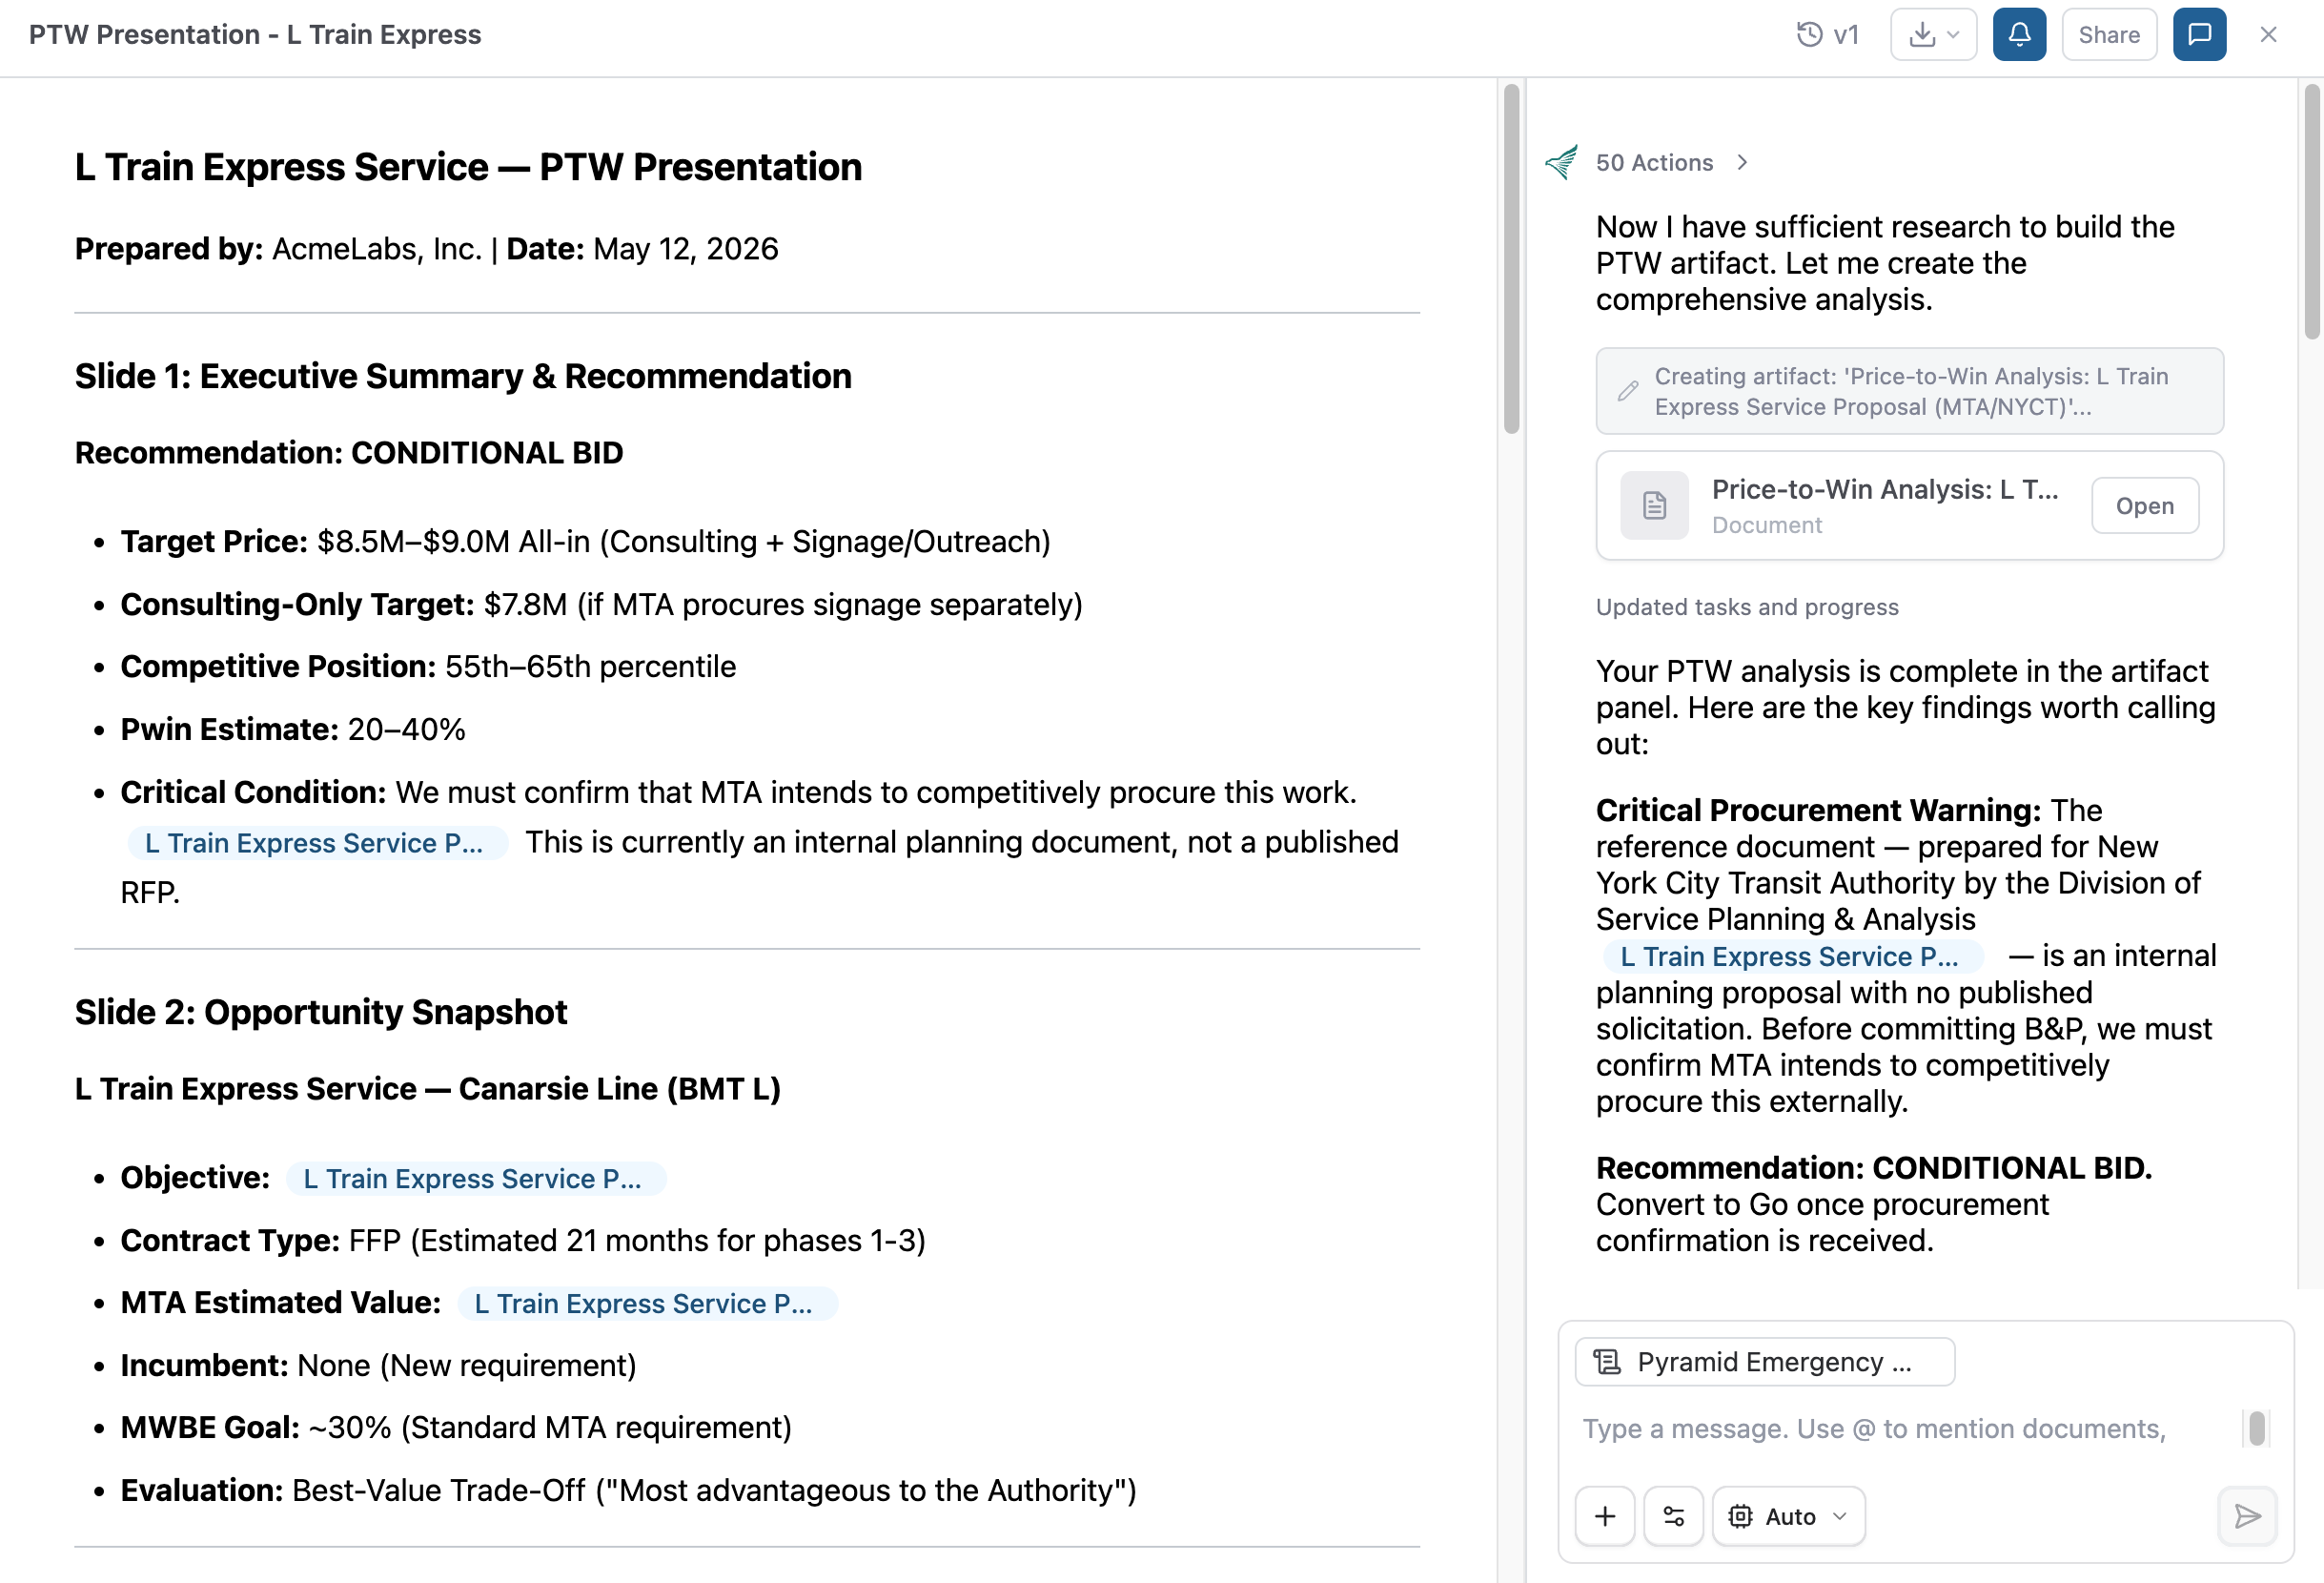Click the document icon on the artifact card
The width and height of the screenshot is (2324, 1583).
tap(1654, 505)
